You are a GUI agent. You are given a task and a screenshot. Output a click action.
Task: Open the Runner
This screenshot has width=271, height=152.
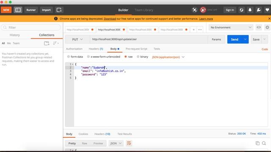pos(31,10)
